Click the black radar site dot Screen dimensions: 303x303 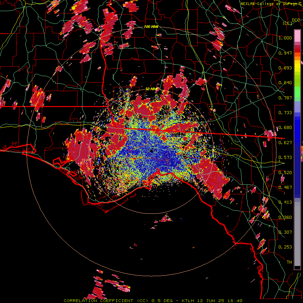(152, 151)
